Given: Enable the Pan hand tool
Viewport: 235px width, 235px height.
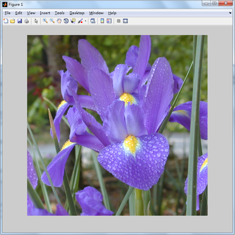Looking at the screenshot, I should (x=59, y=21).
